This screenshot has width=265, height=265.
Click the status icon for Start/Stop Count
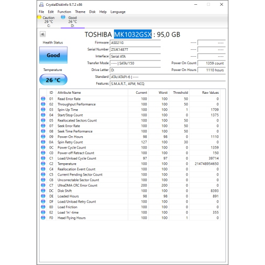[x=43, y=115]
